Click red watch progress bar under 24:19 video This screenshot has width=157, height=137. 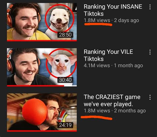click(42, 131)
